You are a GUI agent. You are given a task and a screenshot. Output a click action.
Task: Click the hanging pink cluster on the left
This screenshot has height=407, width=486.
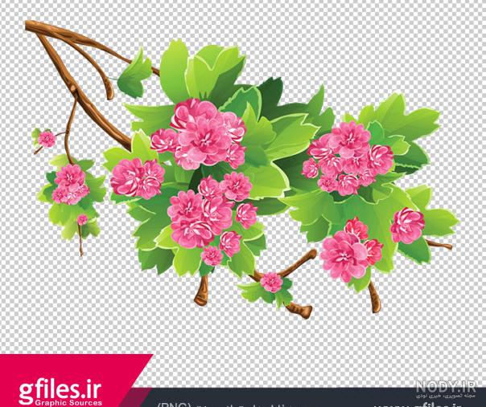[71, 185]
